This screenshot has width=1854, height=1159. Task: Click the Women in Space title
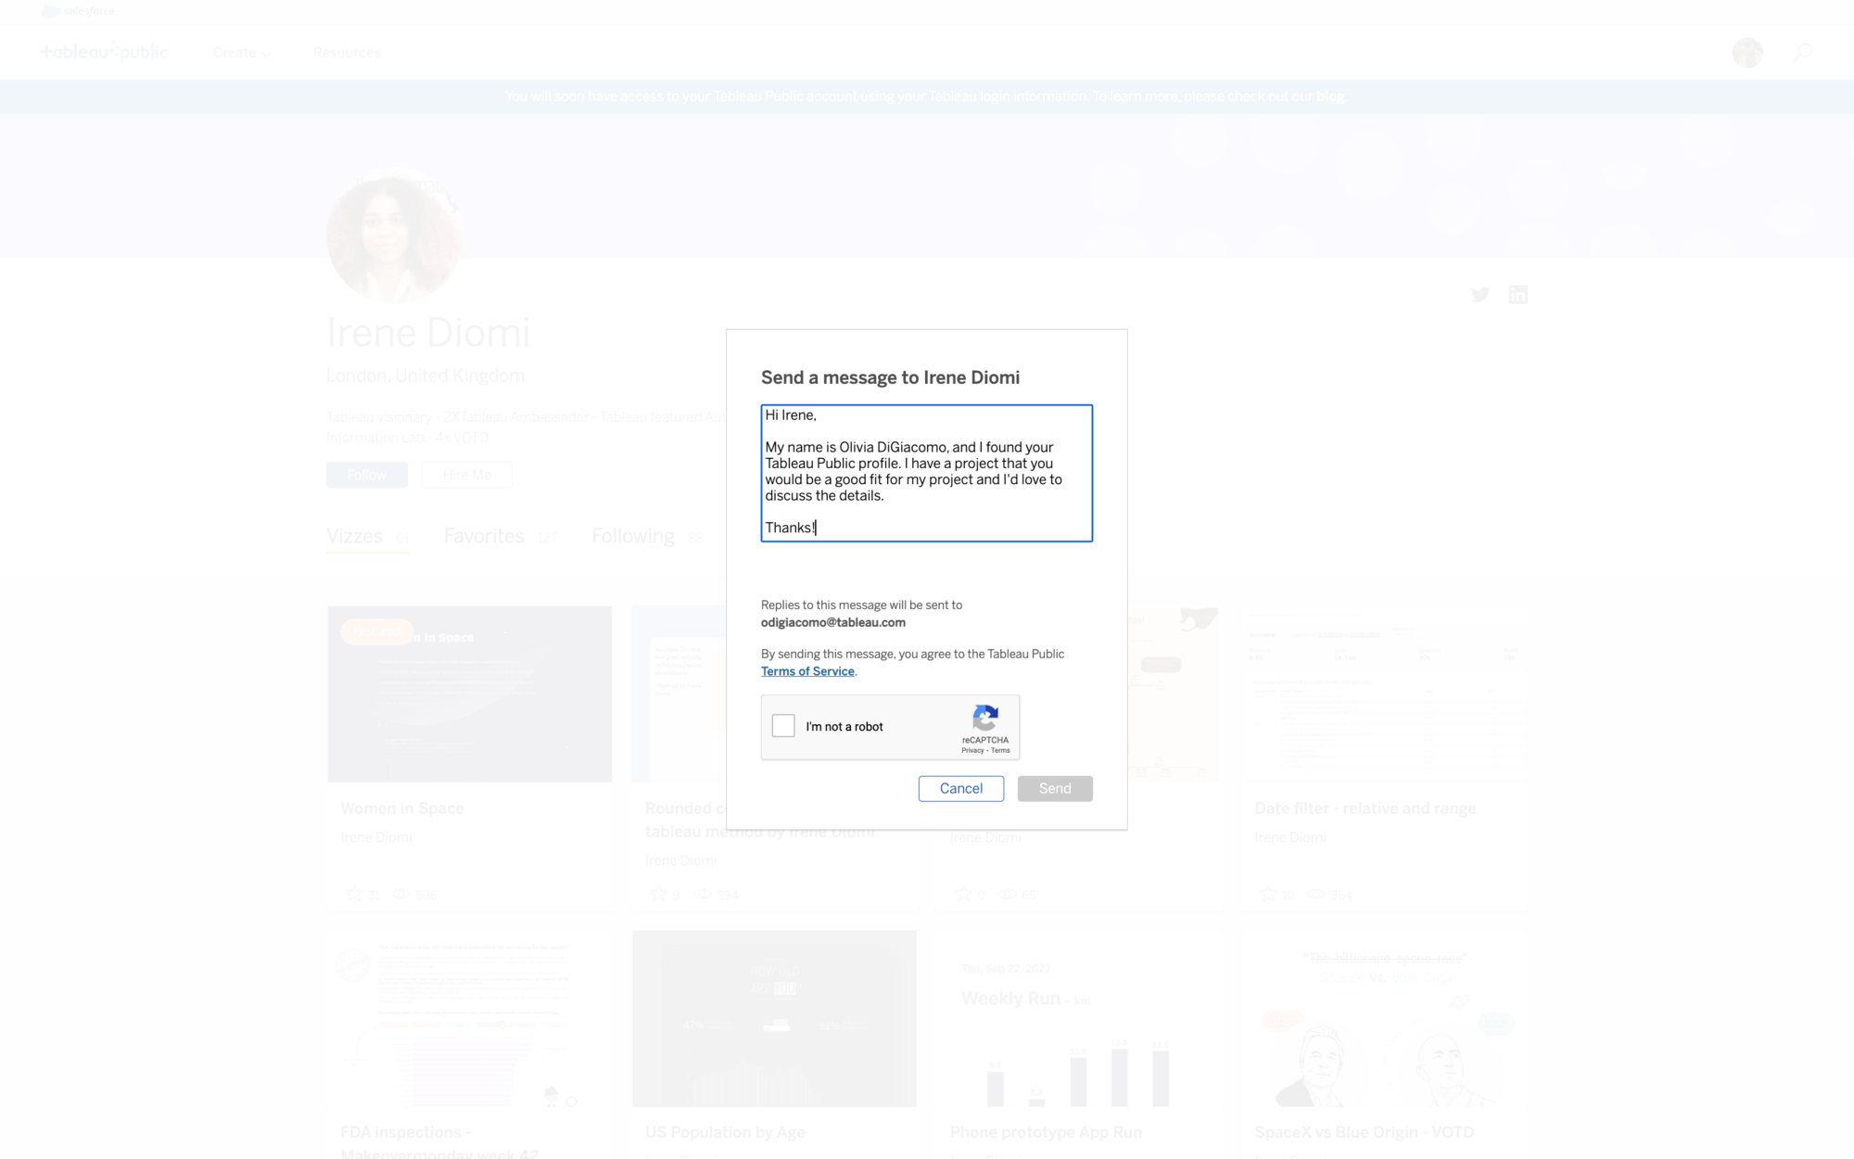pyautogui.click(x=401, y=809)
